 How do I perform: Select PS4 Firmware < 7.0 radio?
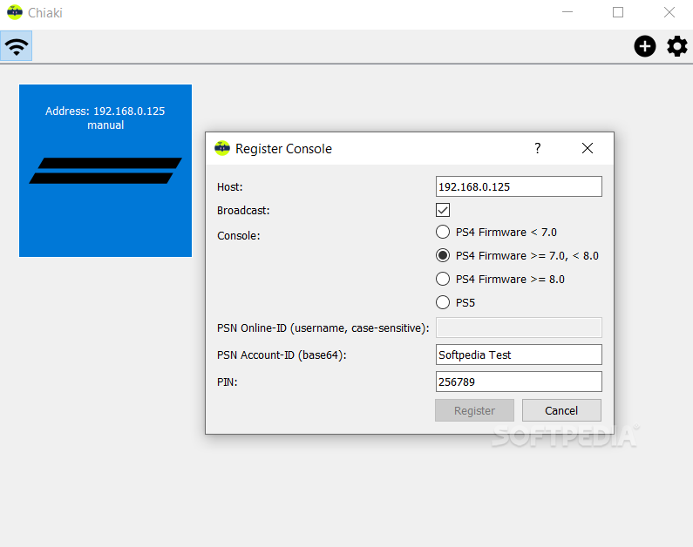pyautogui.click(x=443, y=232)
